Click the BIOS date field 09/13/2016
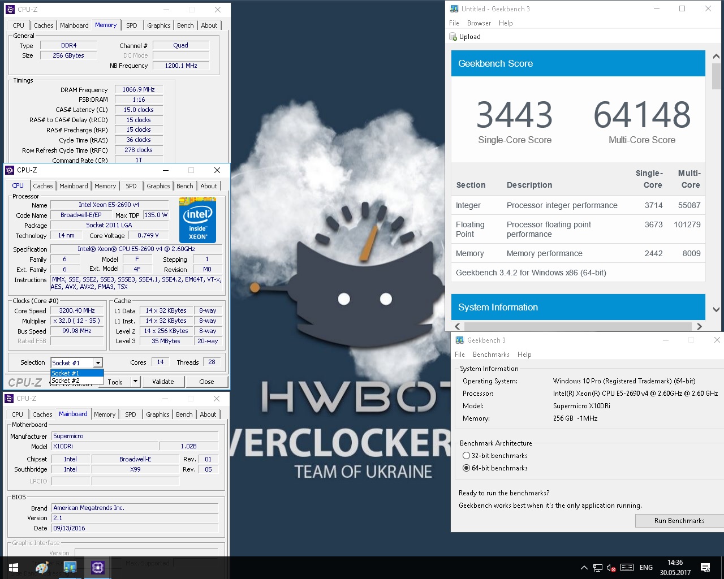 pyautogui.click(x=135, y=528)
